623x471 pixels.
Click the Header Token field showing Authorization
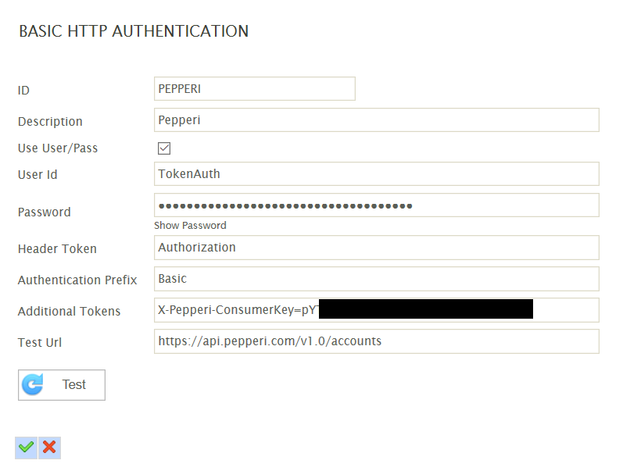click(x=377, y=248)
